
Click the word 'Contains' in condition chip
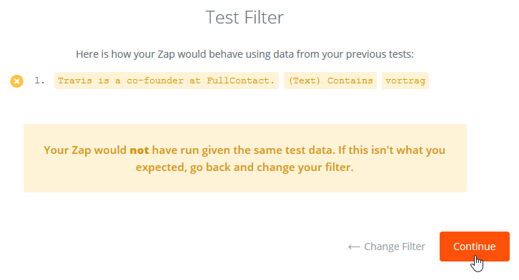click(x=350, y=81)
